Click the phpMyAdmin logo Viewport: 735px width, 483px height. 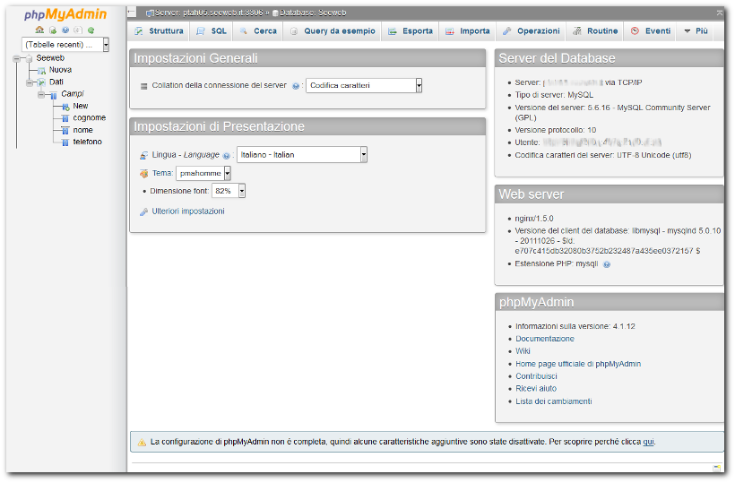[65, 14]
